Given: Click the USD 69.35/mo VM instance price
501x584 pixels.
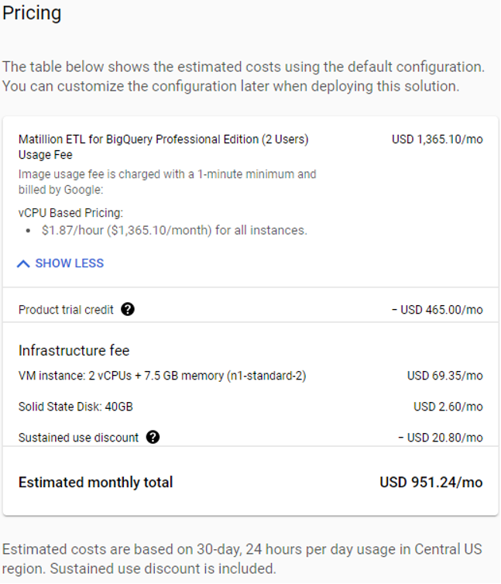Looking at the screenshot, I should click(x=444, y=376).
